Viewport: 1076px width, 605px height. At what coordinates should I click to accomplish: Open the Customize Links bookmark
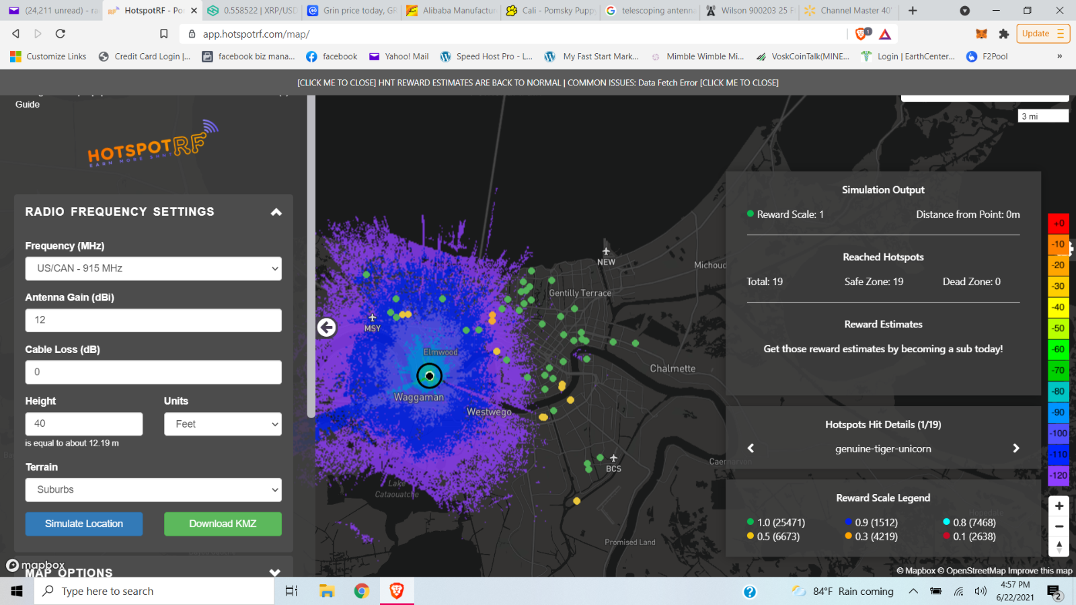[48, 56]
